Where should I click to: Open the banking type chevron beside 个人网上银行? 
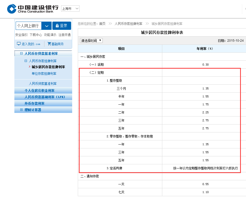pos(47,26)
